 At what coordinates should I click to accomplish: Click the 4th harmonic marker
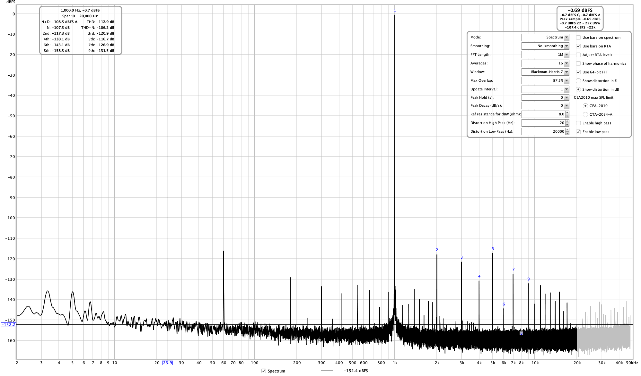click(479, 276)
